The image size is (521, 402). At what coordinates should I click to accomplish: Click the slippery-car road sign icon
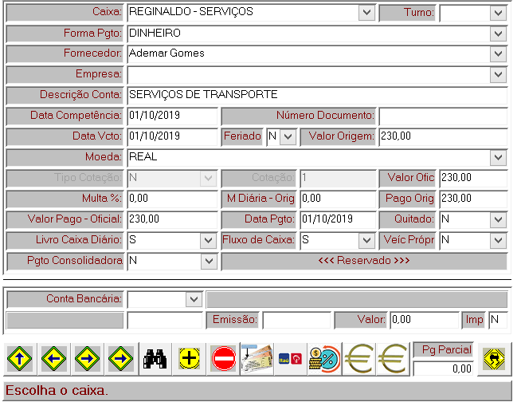[x=494, y=359]
